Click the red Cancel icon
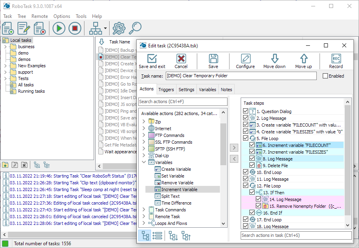 (x=181, y=59)
